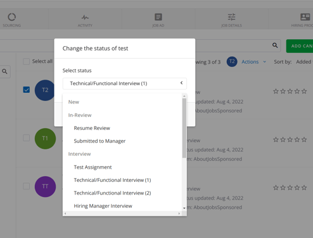
Task: Choose Test Assignment status
Action: (93, 167)
